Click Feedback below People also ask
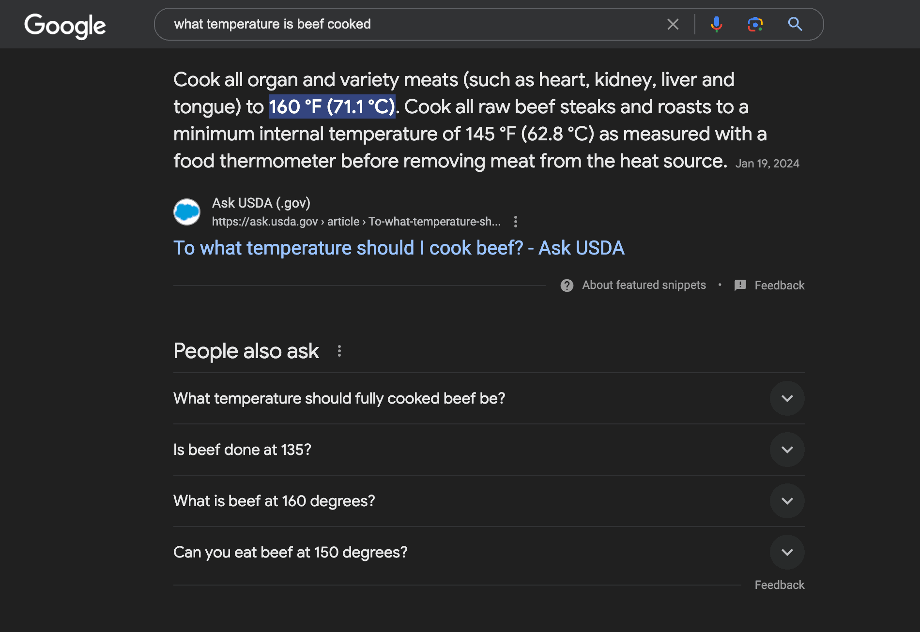920x632 pixels. 779,585
